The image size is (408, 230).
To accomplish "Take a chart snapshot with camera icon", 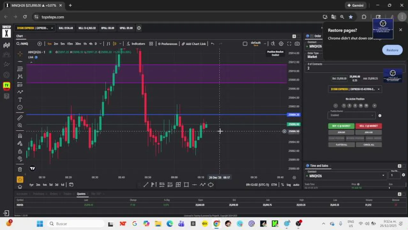I will pos(297,44).
